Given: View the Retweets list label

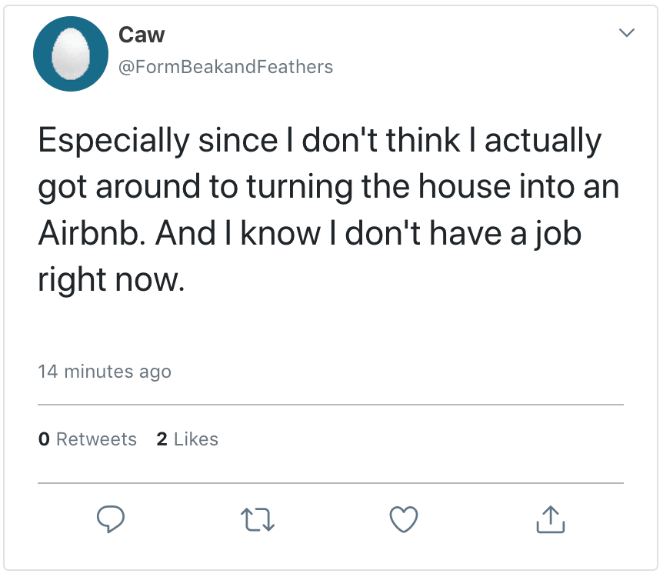Looking at the screenshot, I should pos(96,439).
